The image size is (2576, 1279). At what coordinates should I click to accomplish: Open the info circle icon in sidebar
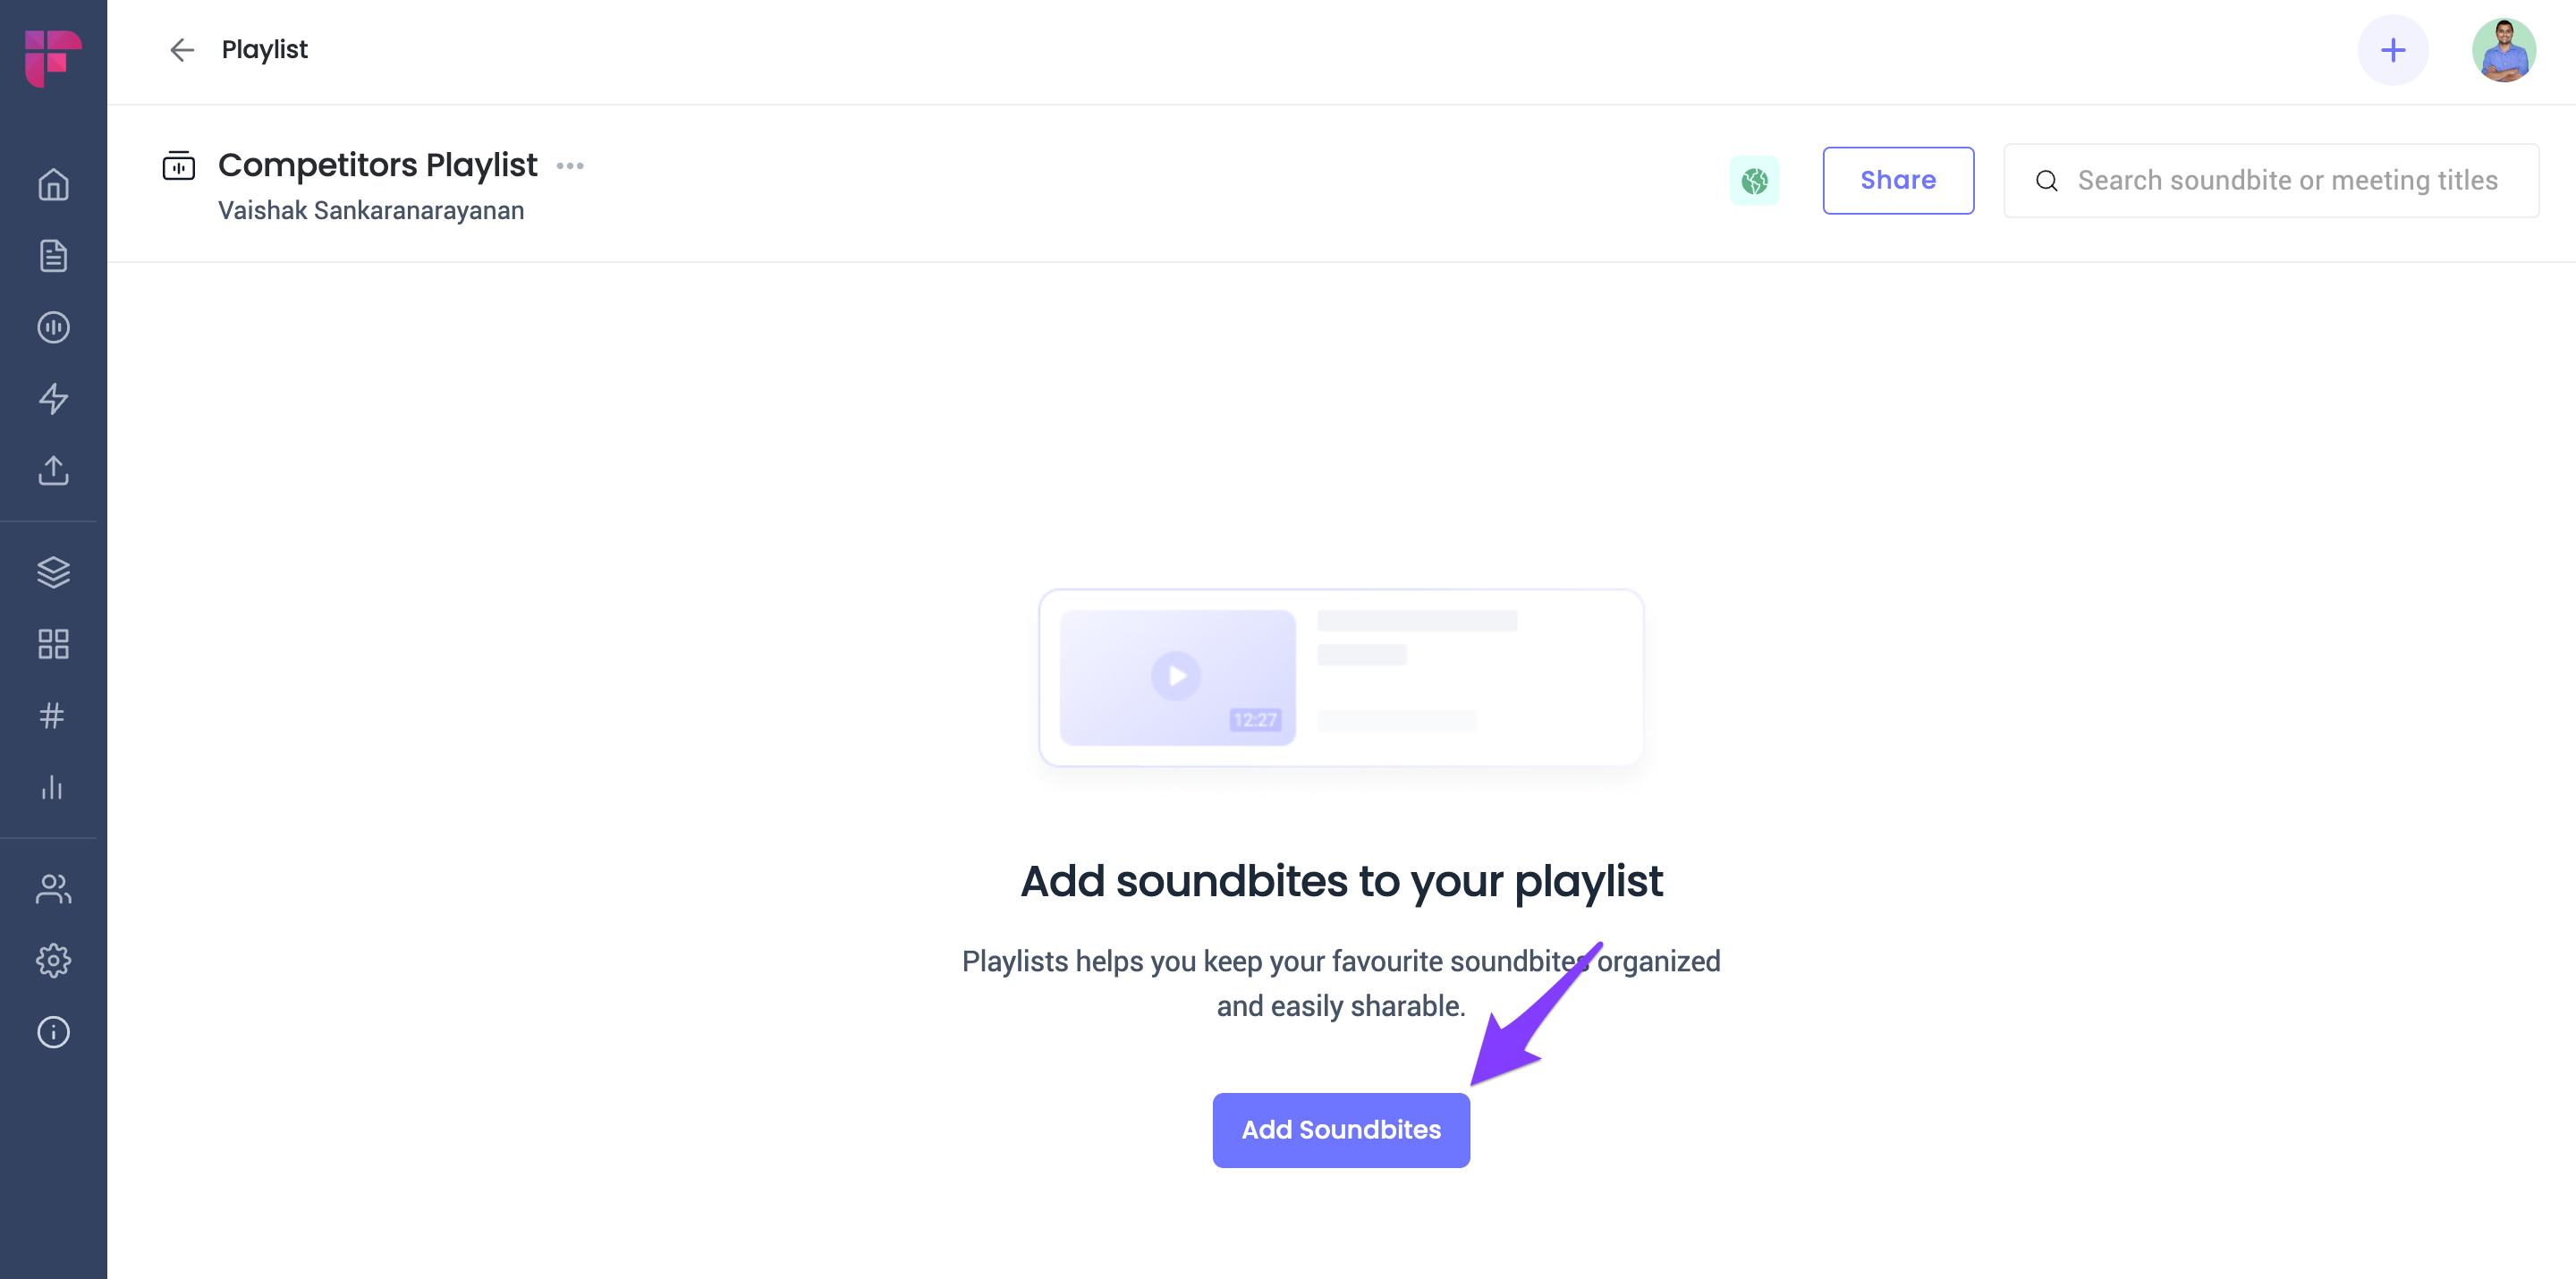coord(53,1032)
